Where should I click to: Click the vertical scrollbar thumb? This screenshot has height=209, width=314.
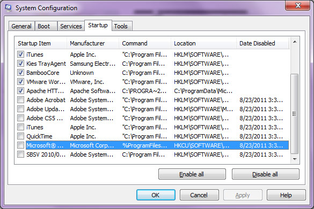tap(294, 113)
